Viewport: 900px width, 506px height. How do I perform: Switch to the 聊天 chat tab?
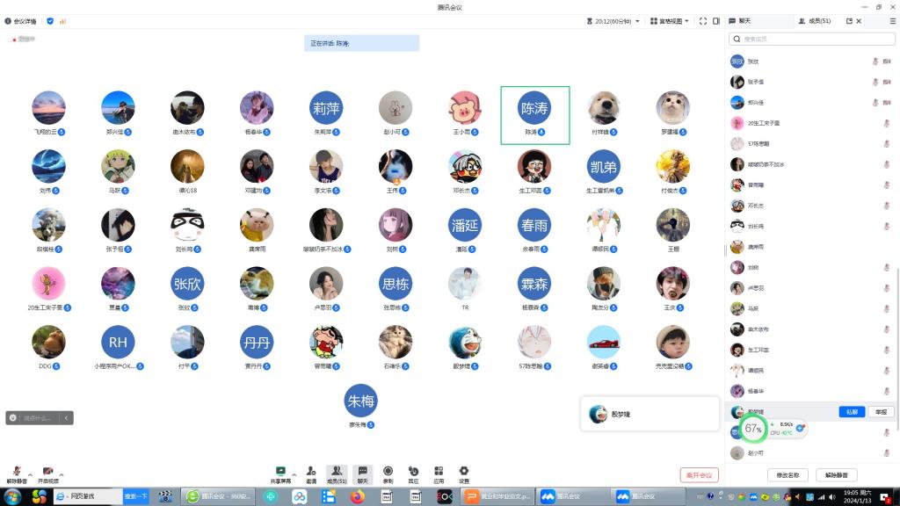(741, 21)
